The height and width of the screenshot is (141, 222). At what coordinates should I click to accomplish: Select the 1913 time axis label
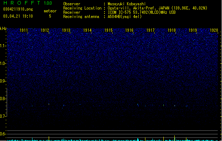pos(66,30)
